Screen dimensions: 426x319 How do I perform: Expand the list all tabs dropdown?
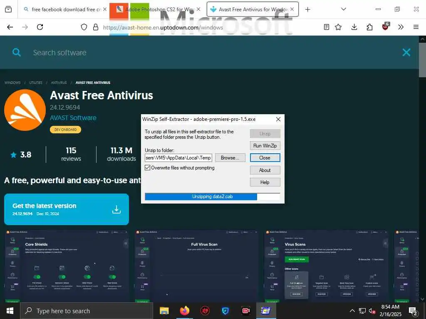344,9
